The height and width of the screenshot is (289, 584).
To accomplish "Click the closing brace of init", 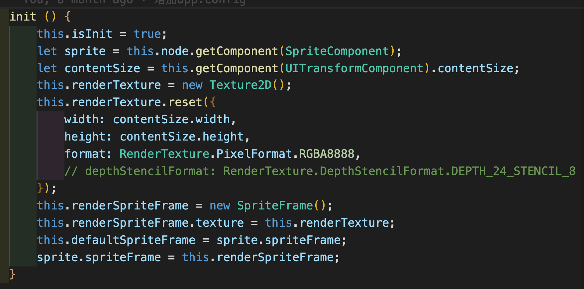I will point(12,274).
